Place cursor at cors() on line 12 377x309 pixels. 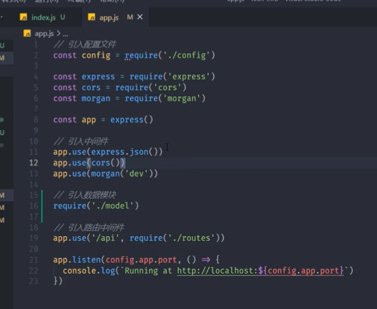[x=106, y=163]
